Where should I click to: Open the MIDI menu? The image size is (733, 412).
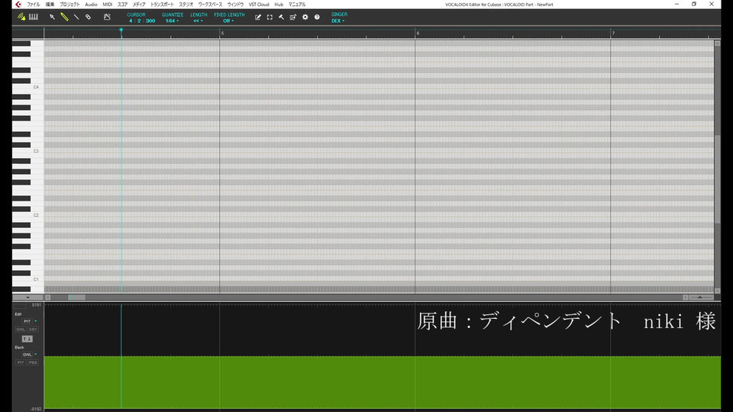(108, 5)
